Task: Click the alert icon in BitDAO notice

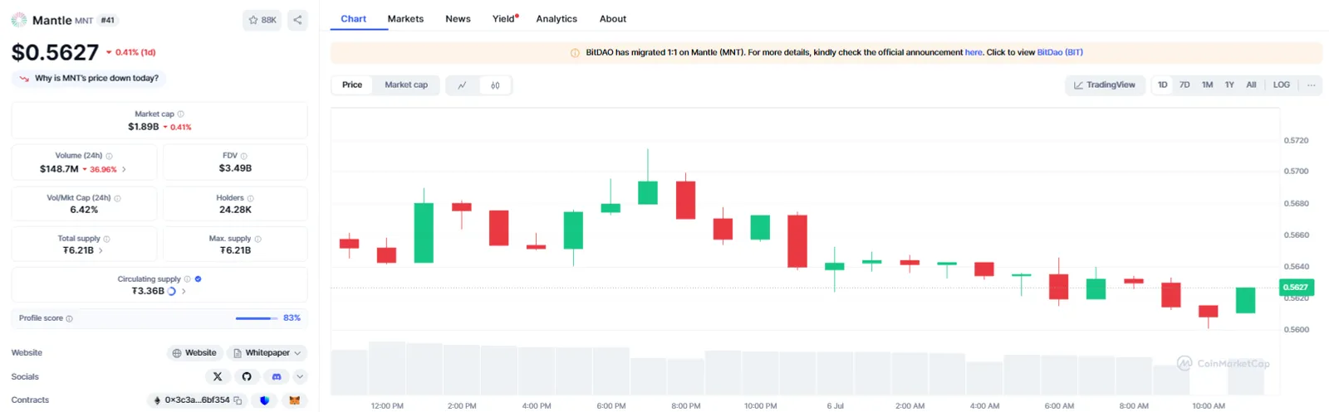Action: [575, 53]
